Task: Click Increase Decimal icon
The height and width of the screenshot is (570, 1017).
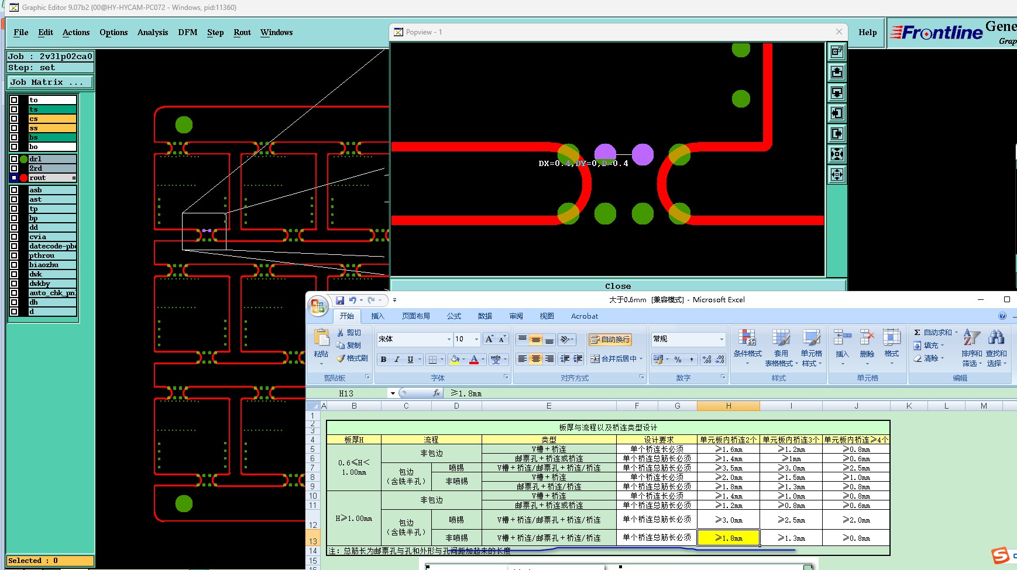Action: pos(707,360)
